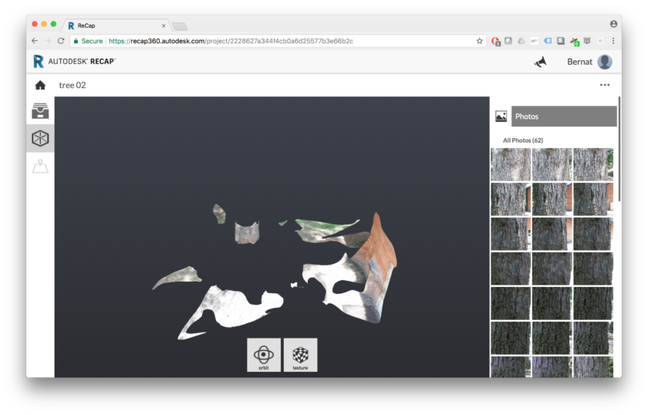Viewport: 648px width, 415px height.
Task: Click the picture icon beside Photos header
Action: point(501,116)
